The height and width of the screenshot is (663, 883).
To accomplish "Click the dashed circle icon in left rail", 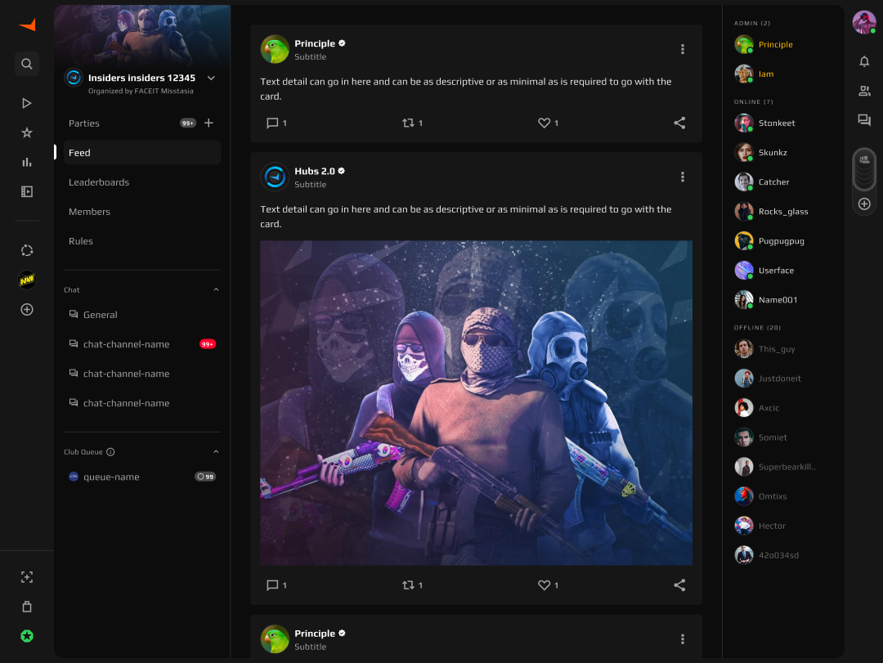I will pos(26,250).
